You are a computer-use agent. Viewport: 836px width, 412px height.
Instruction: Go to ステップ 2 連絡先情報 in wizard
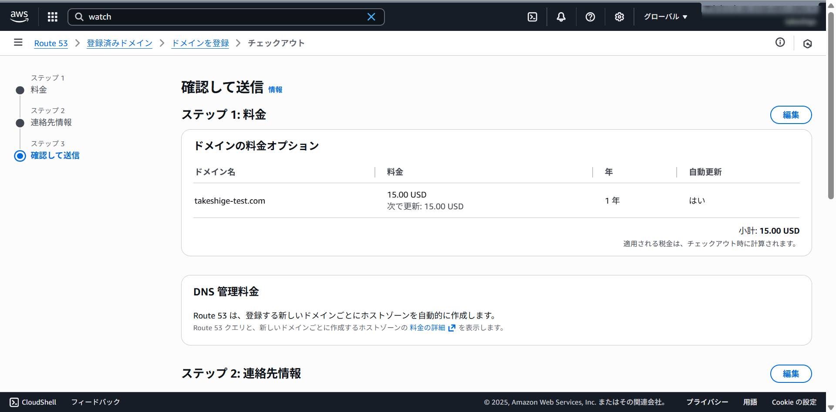51,122
